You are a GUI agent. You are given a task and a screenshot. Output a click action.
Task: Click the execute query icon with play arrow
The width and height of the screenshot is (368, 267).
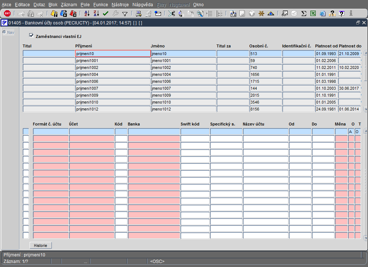tap(64, 13)
